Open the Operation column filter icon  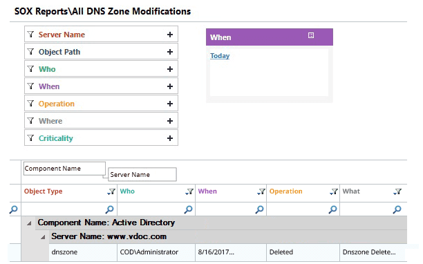pos(334,191)
